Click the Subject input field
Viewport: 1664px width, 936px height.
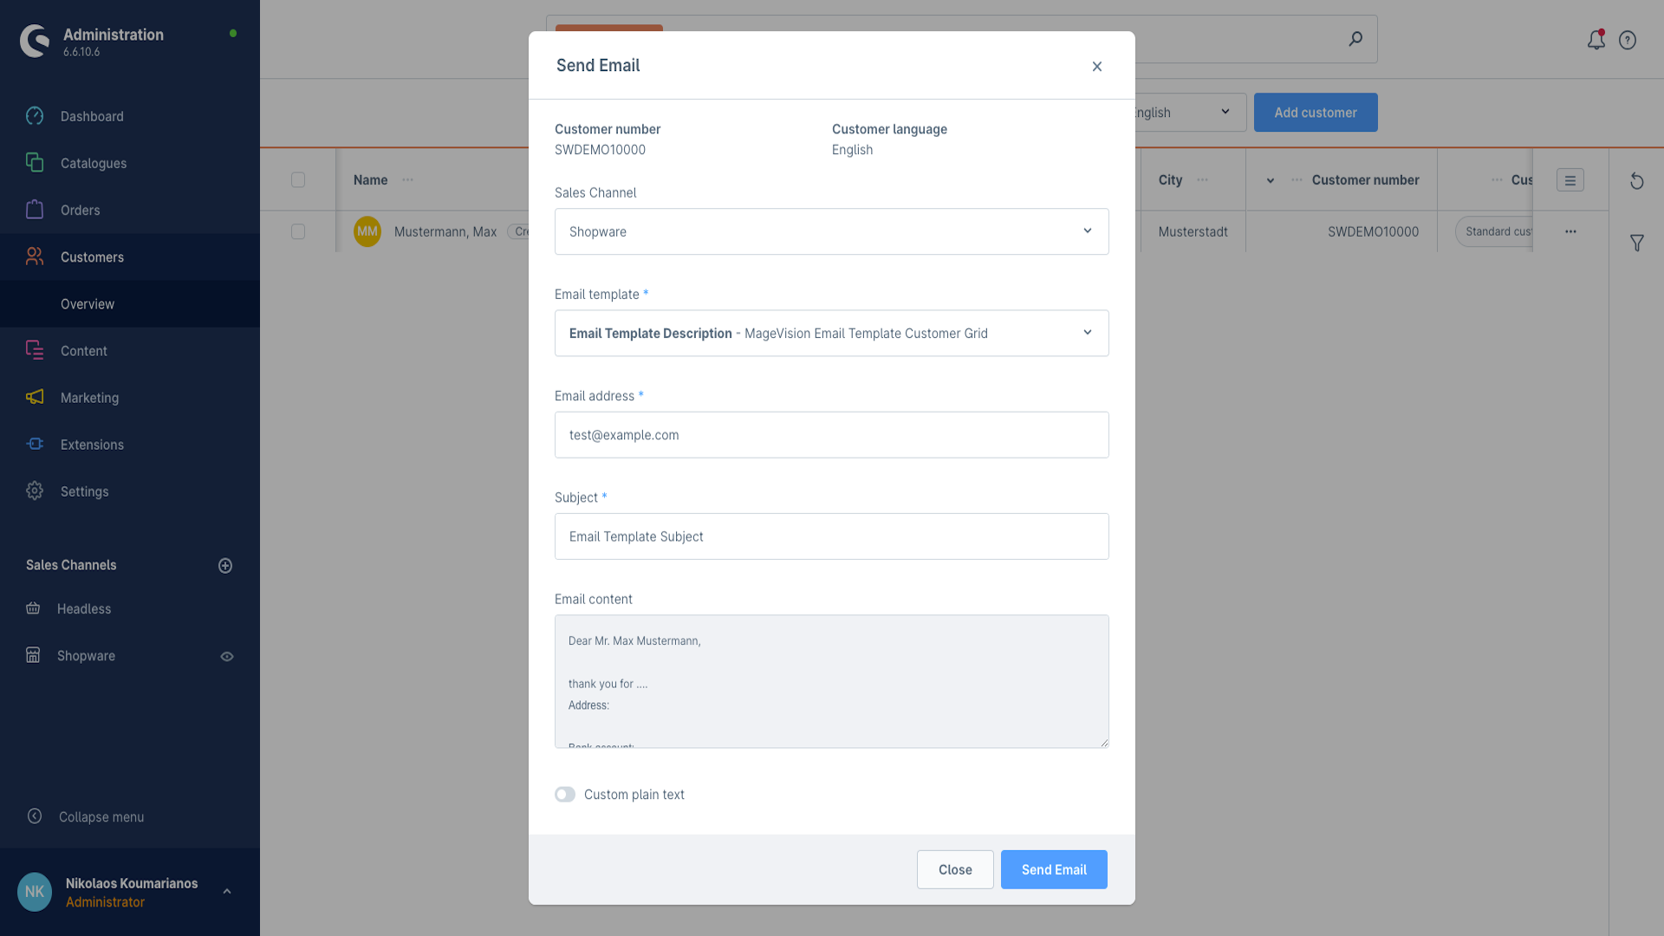coord(831,536)
